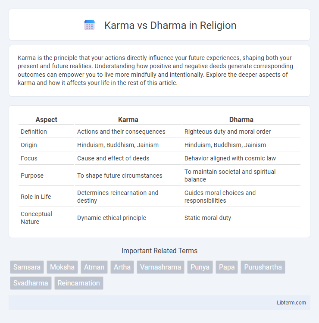
Task: Visit the Libterm.com footer link
Action: [x=291, y=303]
